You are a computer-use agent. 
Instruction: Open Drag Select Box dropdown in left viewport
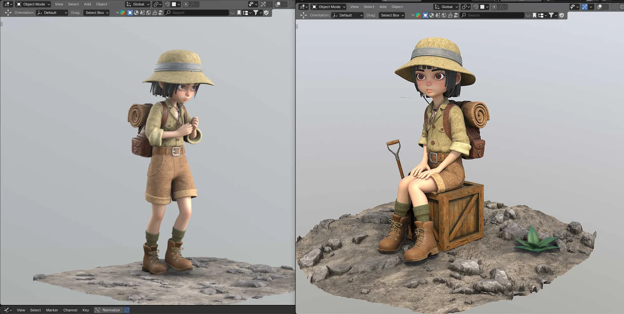96,12
